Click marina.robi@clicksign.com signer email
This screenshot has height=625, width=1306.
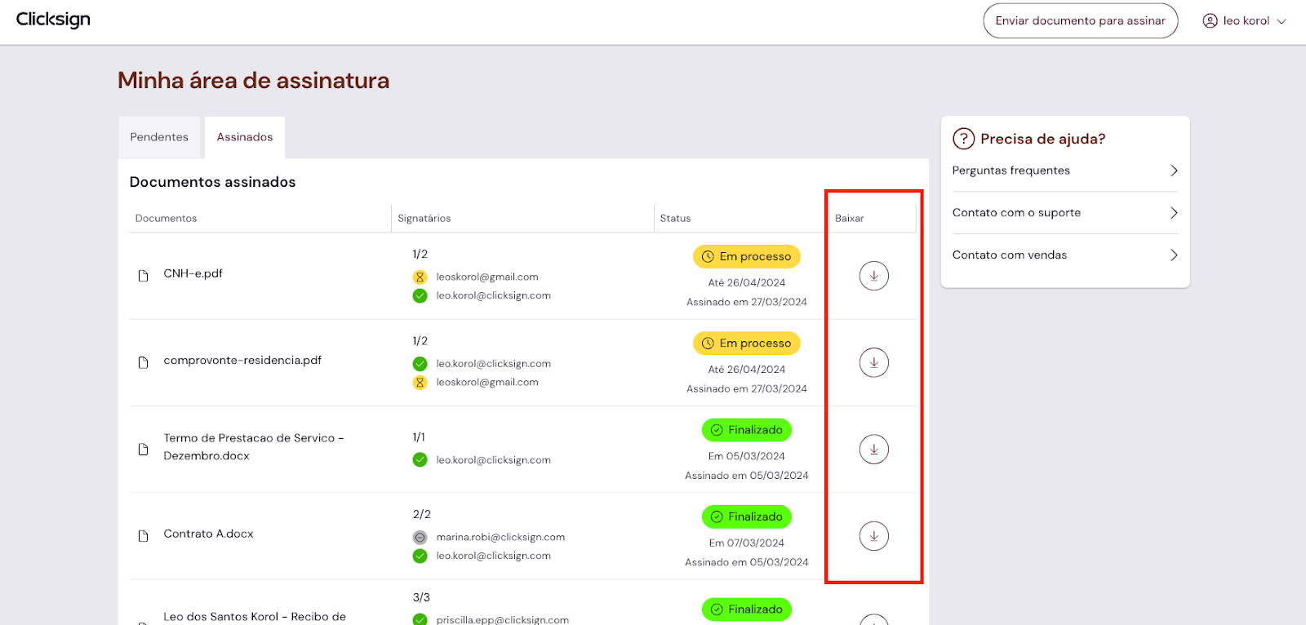500,537
